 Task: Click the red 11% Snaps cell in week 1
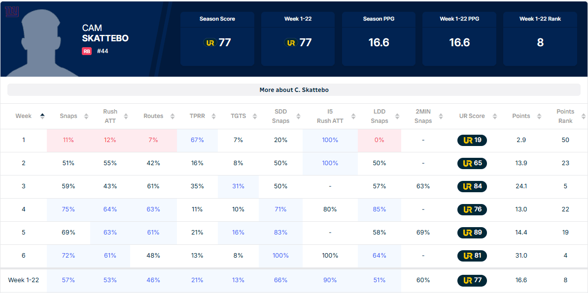pos(68,140)
